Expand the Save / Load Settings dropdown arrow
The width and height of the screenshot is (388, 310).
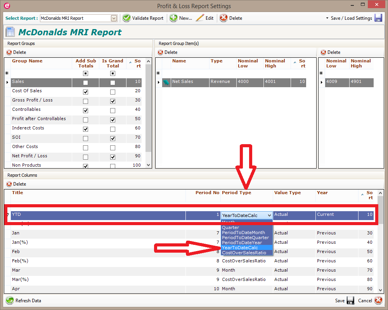(327, 18)
